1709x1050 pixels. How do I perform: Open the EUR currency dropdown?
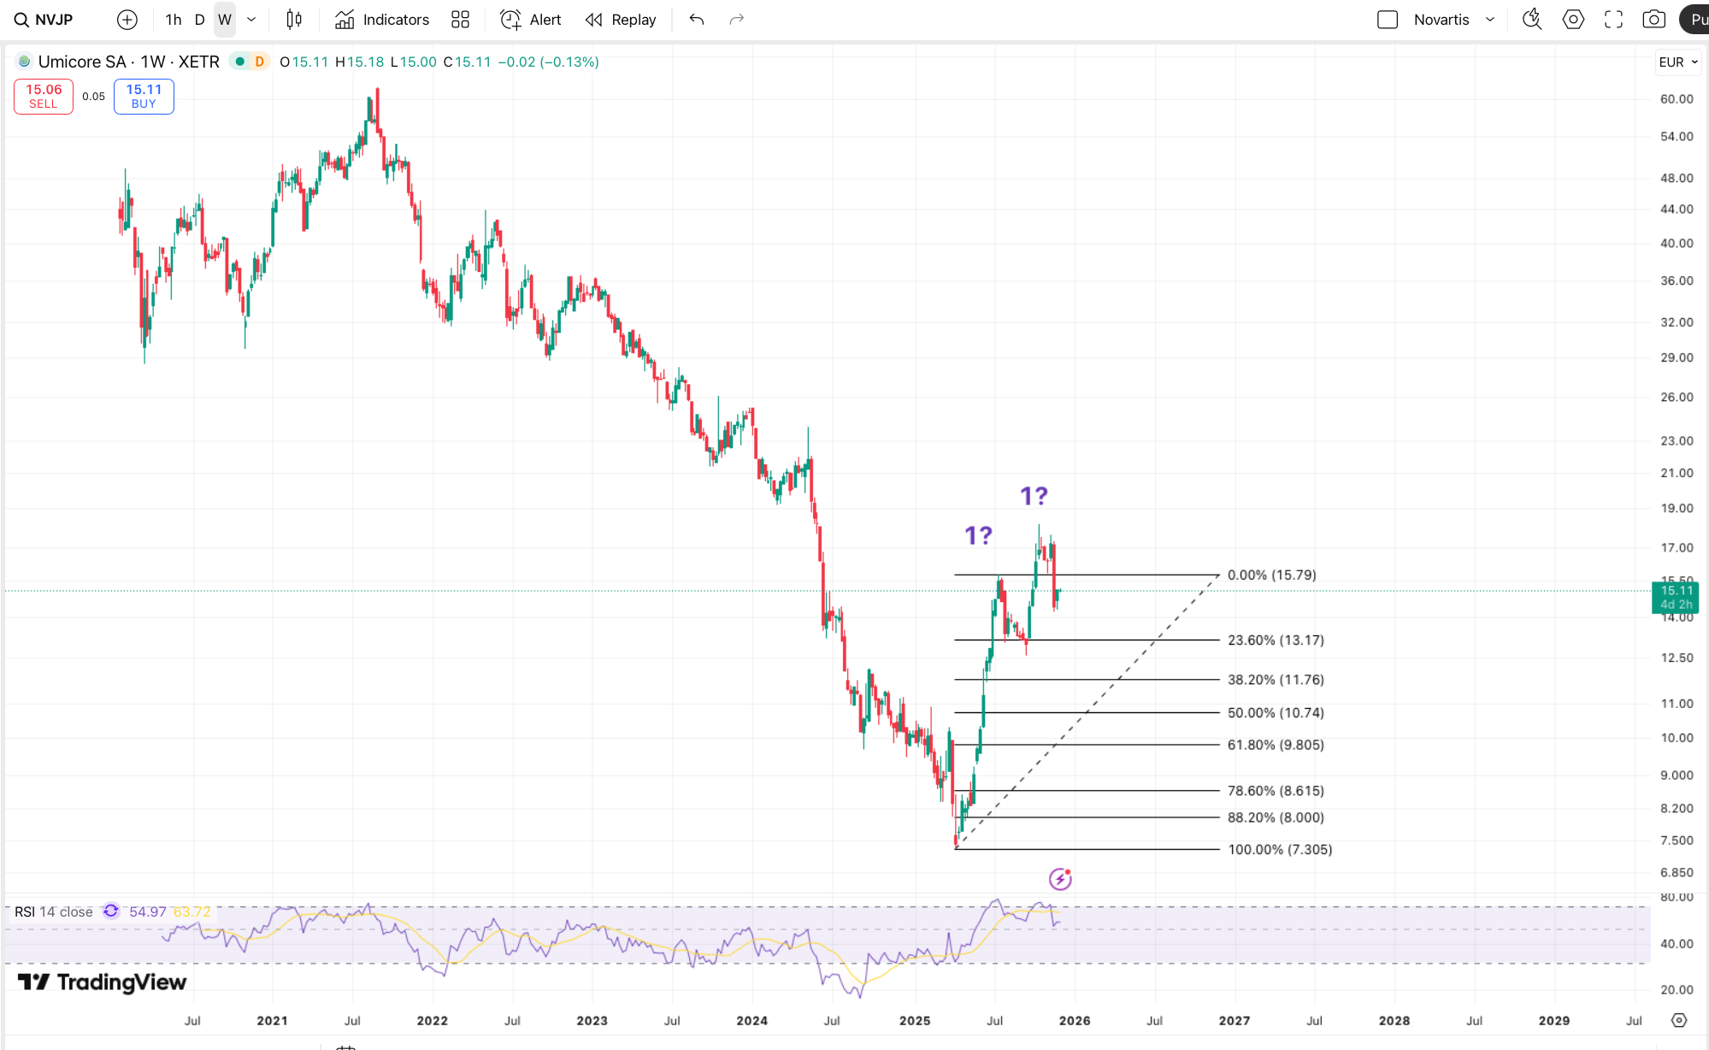tap(1677, 62)
